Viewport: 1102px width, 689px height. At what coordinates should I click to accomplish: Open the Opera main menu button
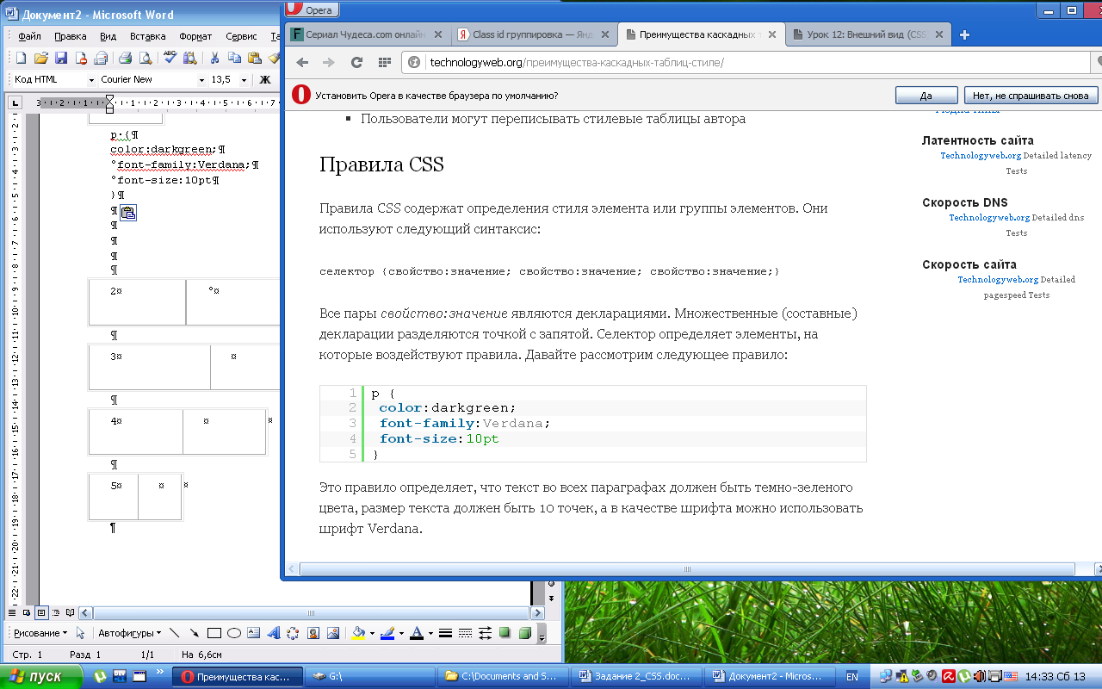coord(312,9)
